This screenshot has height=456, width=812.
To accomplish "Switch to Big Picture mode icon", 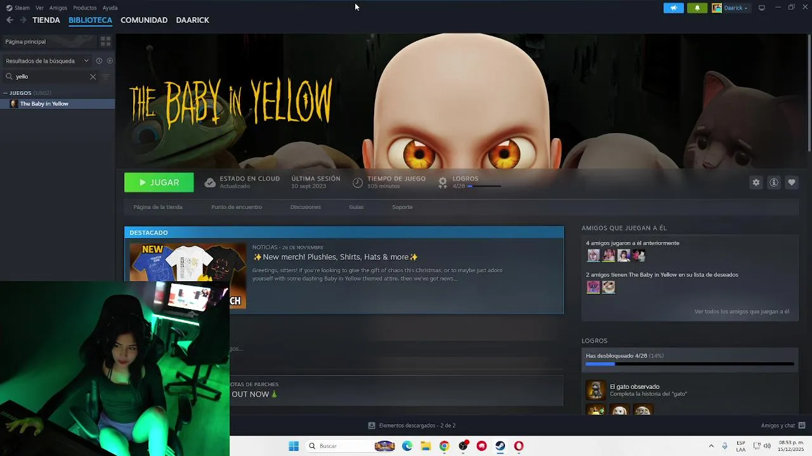I will coord(762,8).
